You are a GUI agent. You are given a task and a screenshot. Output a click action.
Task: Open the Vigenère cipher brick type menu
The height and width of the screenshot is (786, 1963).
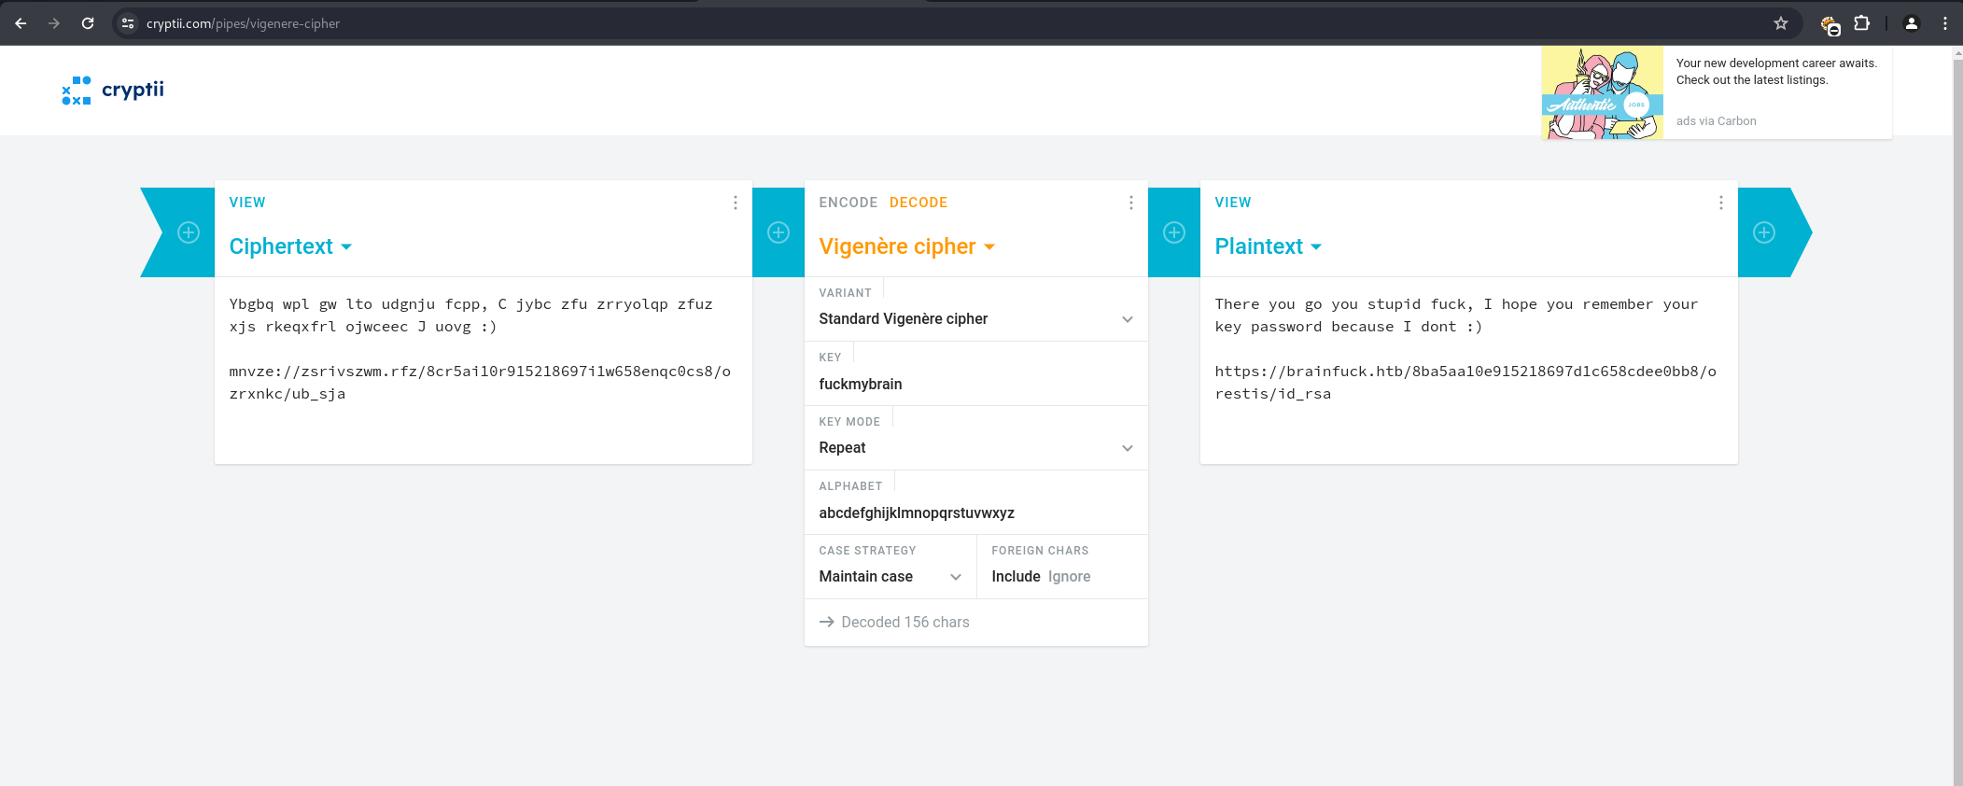click(906, 246)
